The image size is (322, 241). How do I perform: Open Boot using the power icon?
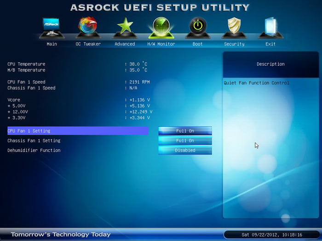point(197,28)
